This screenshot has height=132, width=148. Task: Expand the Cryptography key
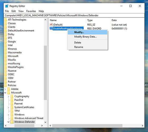[x=8, y=96]
